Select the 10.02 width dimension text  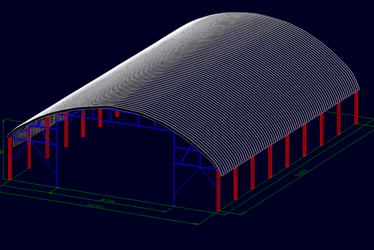pos(95,206)
